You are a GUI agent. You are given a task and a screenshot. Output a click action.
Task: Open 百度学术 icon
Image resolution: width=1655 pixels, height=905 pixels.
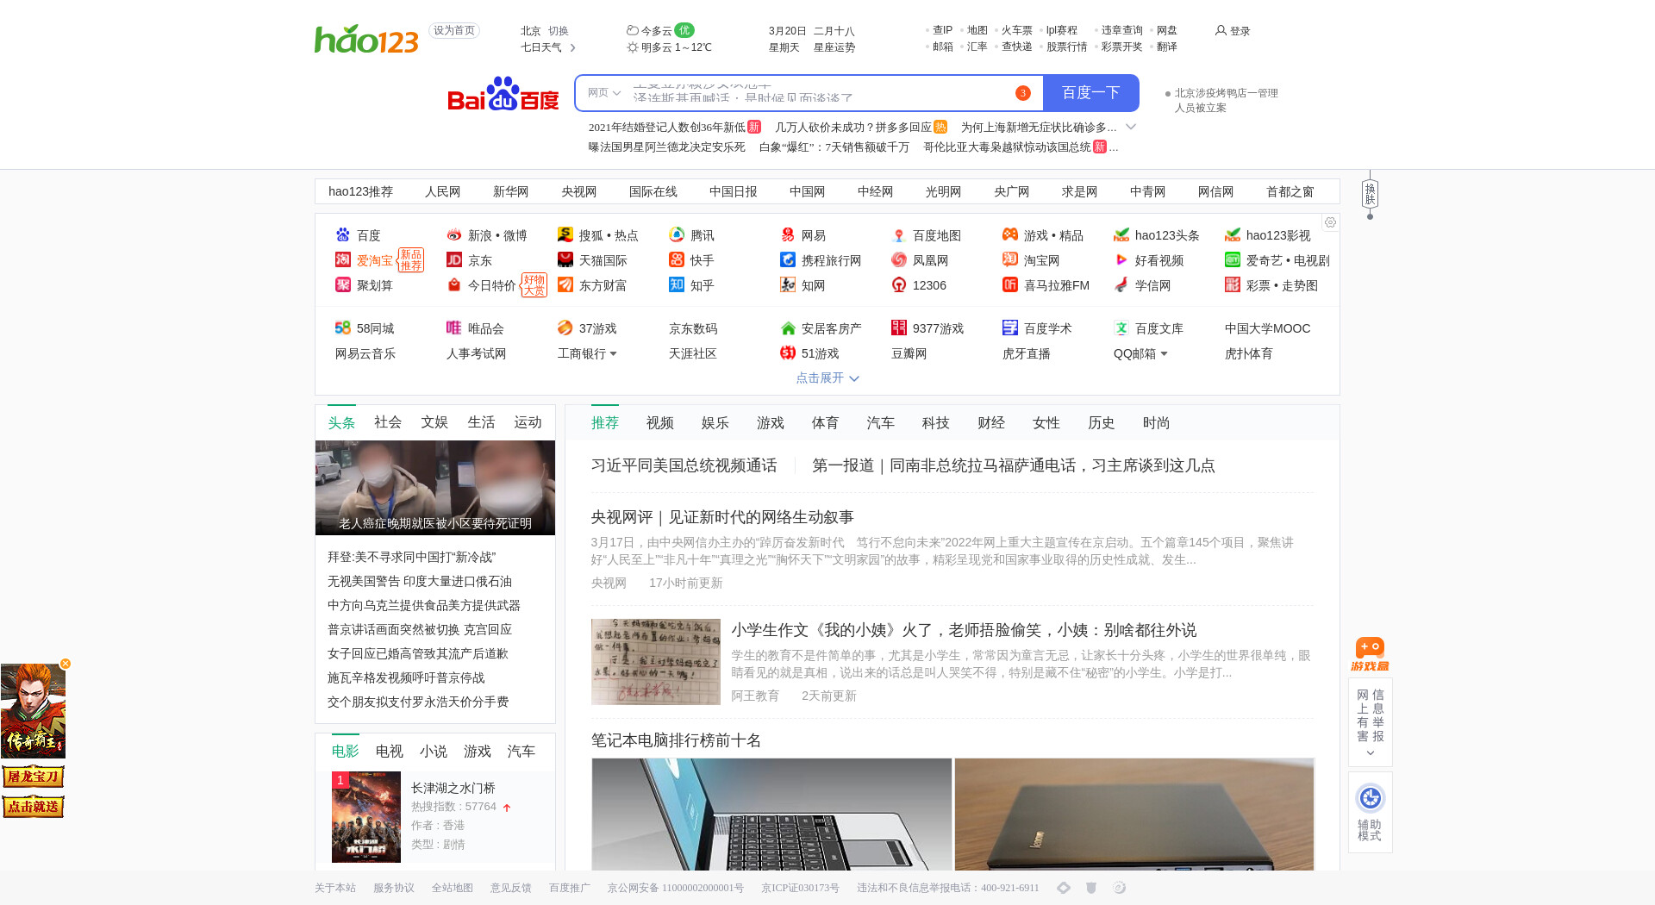coord(1010,328)
